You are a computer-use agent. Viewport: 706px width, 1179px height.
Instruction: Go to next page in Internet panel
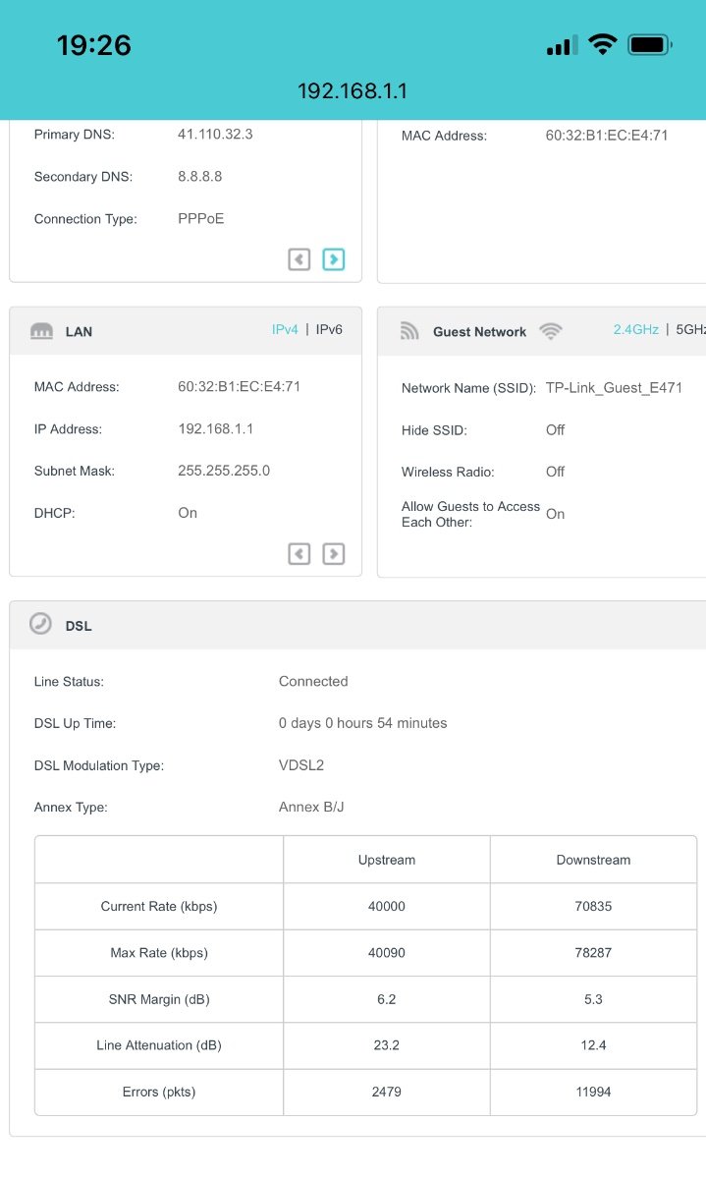point(334,259)
